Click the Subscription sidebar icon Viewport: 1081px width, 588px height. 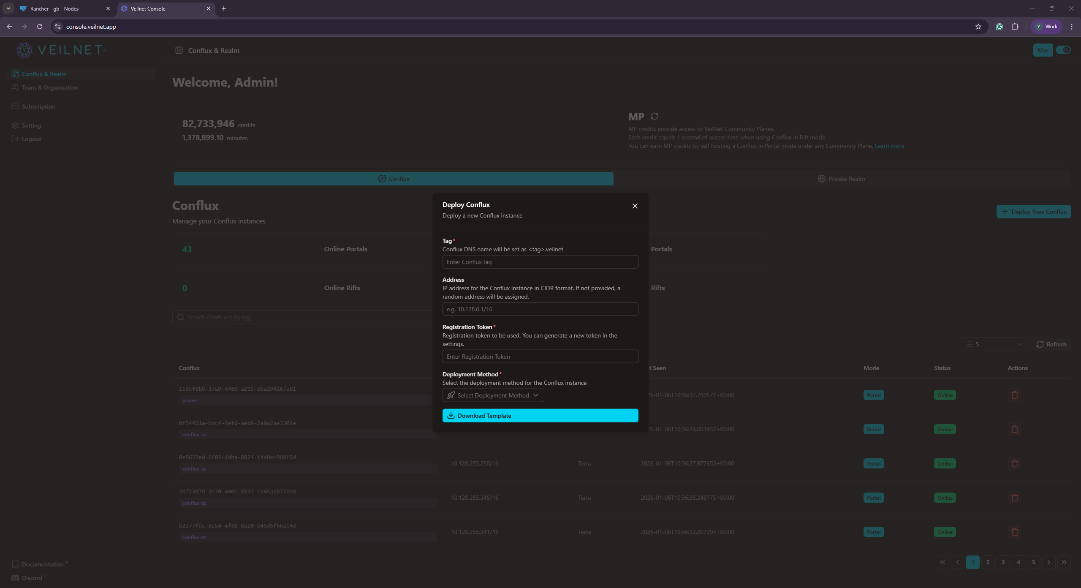(x=15, y=106)
